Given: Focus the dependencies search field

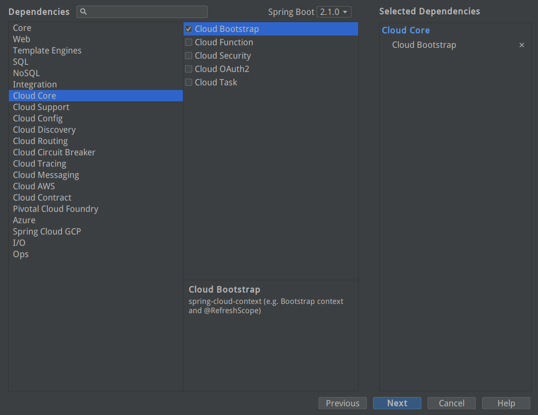Looking at the screenshot, I should pyautogui.click(x=142, y=12).
